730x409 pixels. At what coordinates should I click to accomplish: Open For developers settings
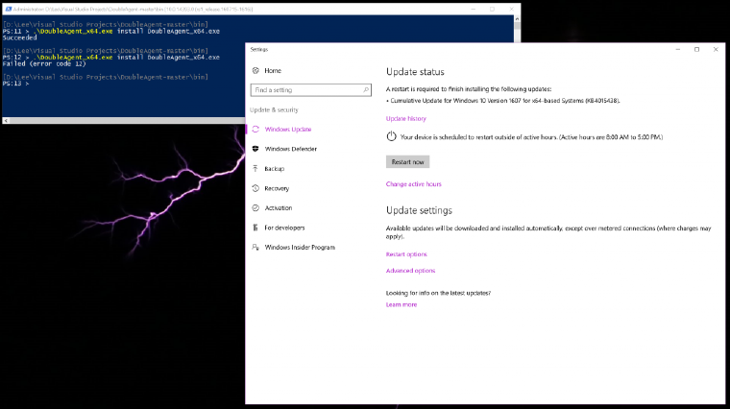284,228
